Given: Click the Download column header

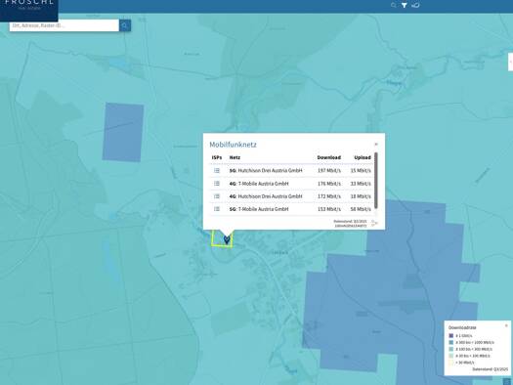Looking at the screenshot, I should (x=328, y=157).
